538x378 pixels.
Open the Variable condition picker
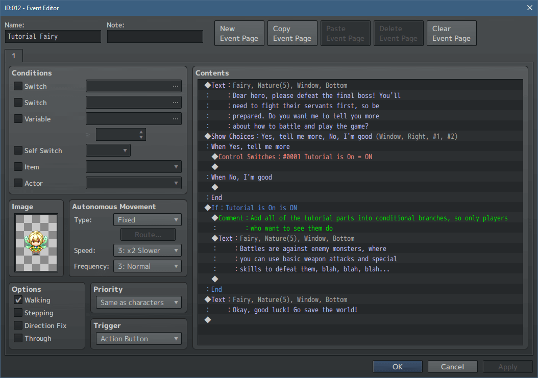(176, 118)
